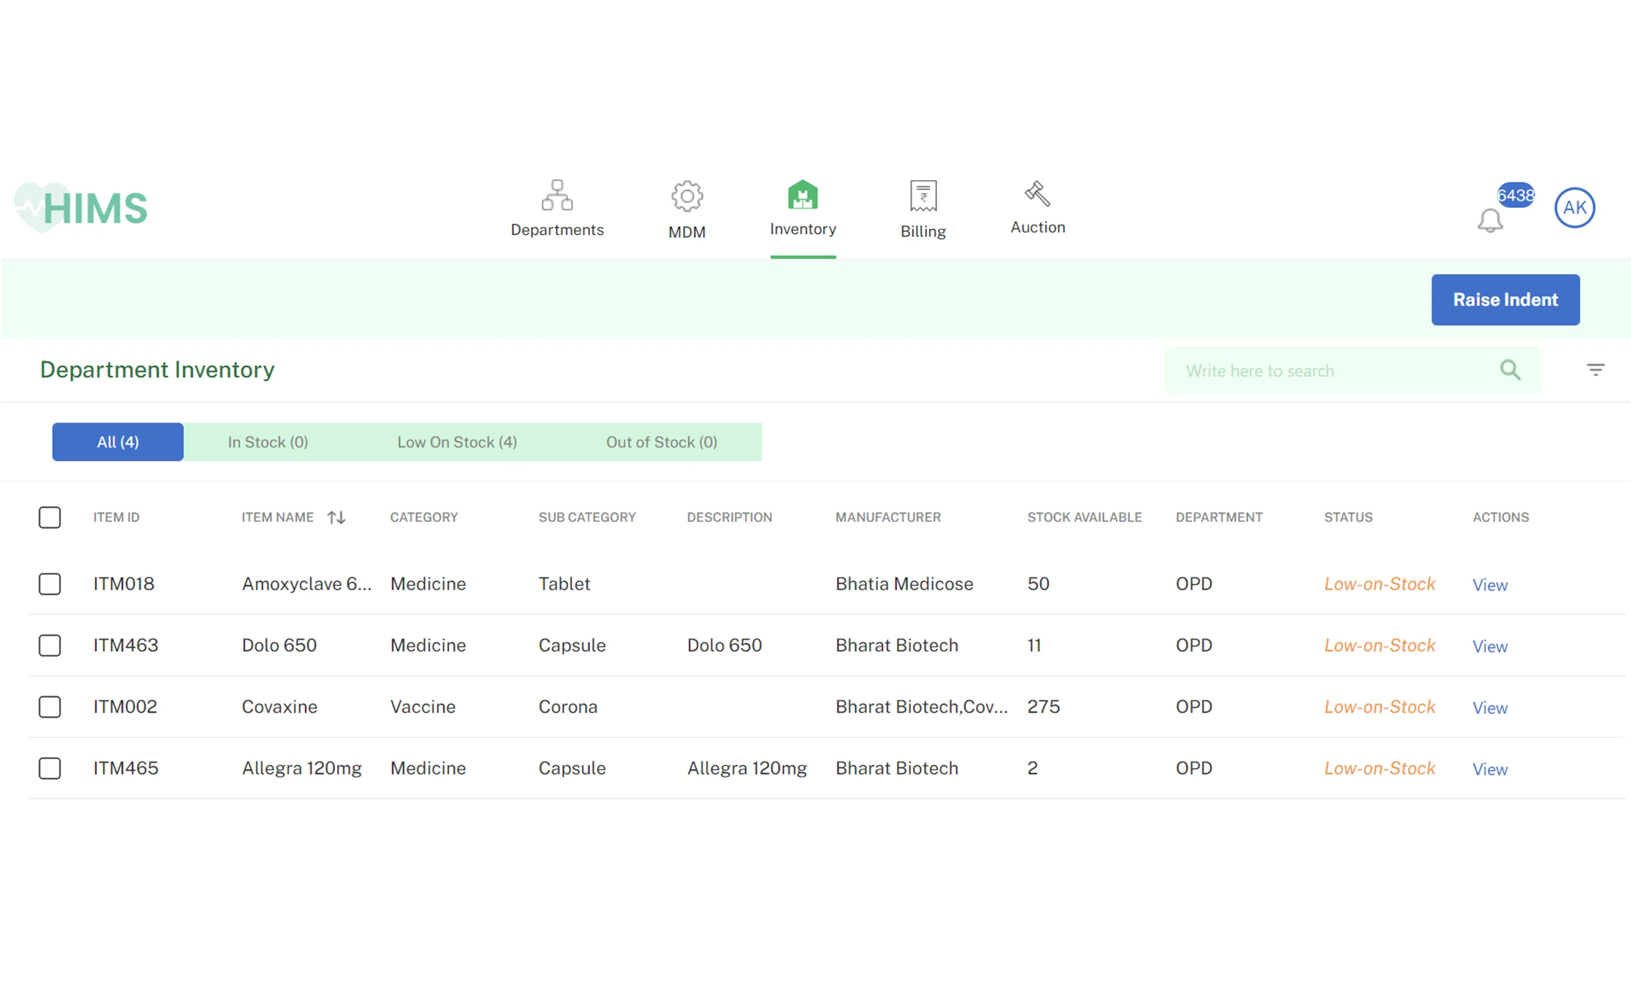Switch to Out of Stock tab
This screenshot has width=1631, height=986.
(659, 442)
